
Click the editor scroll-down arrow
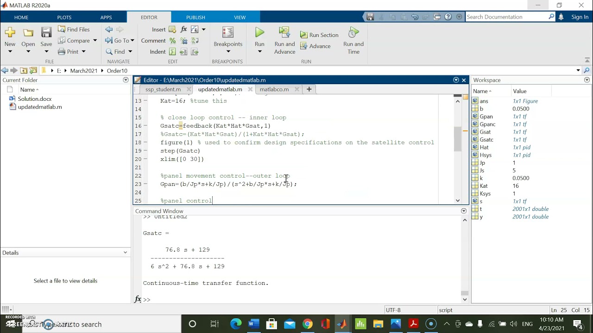click(x=458, y=201)
